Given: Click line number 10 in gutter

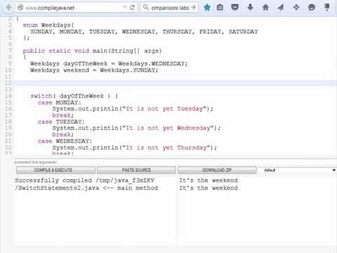Looking at the screenshot, I should click(x=8, y=70).
